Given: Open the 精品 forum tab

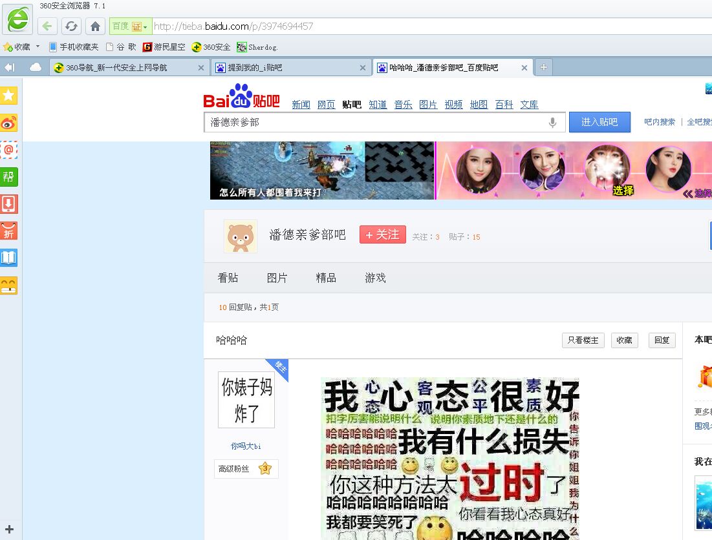Looking at the screenshot, I should [x=326, y=278].
